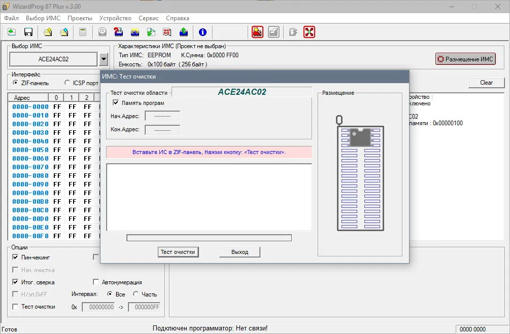The width and height of the screenshot is (510, 334).
Task: Choose the Часть interval radio button
Action: [x=136, y=294]
